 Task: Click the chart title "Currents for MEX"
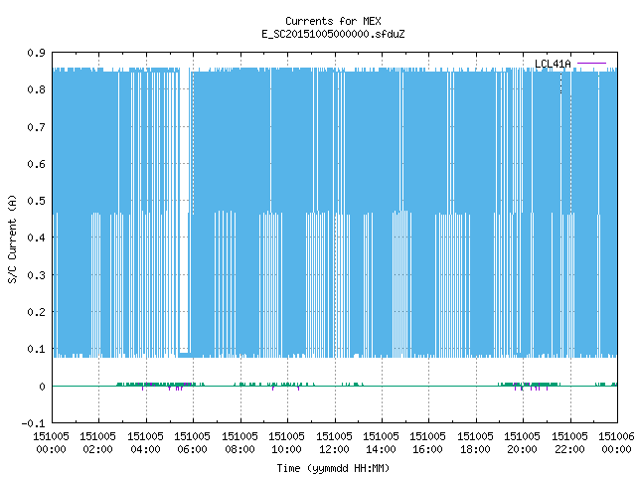click(x=333, y=21)
